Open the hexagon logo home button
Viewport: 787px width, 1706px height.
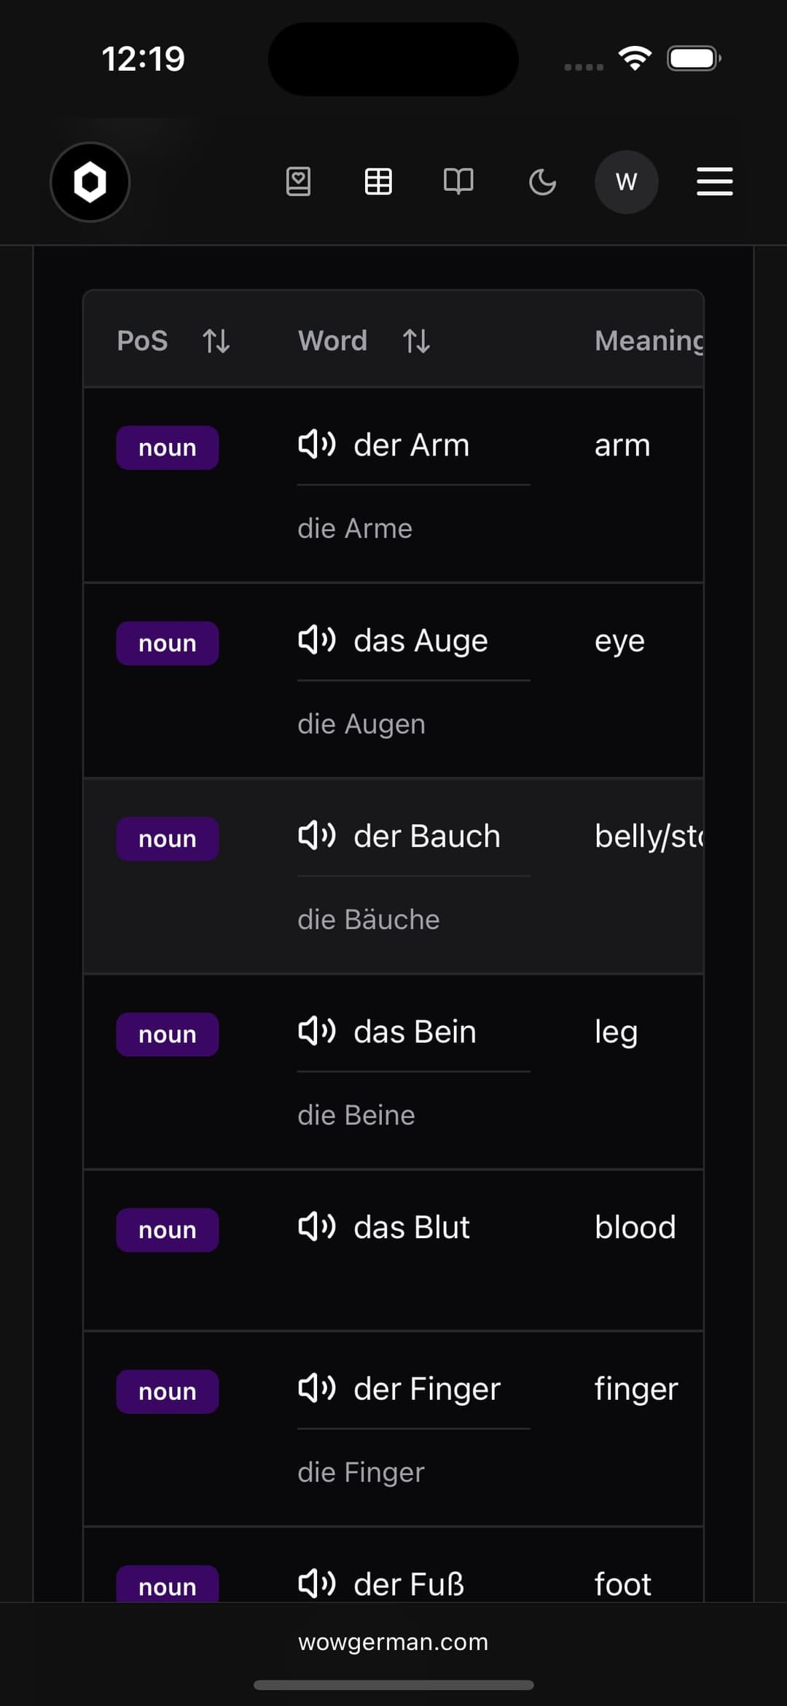point(90,182)
